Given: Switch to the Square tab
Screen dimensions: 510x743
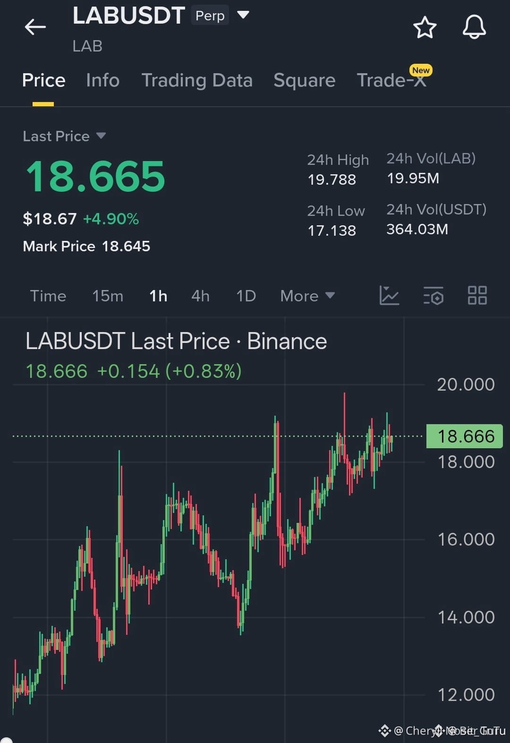Looking at the screenshot, I should point(304,80).
